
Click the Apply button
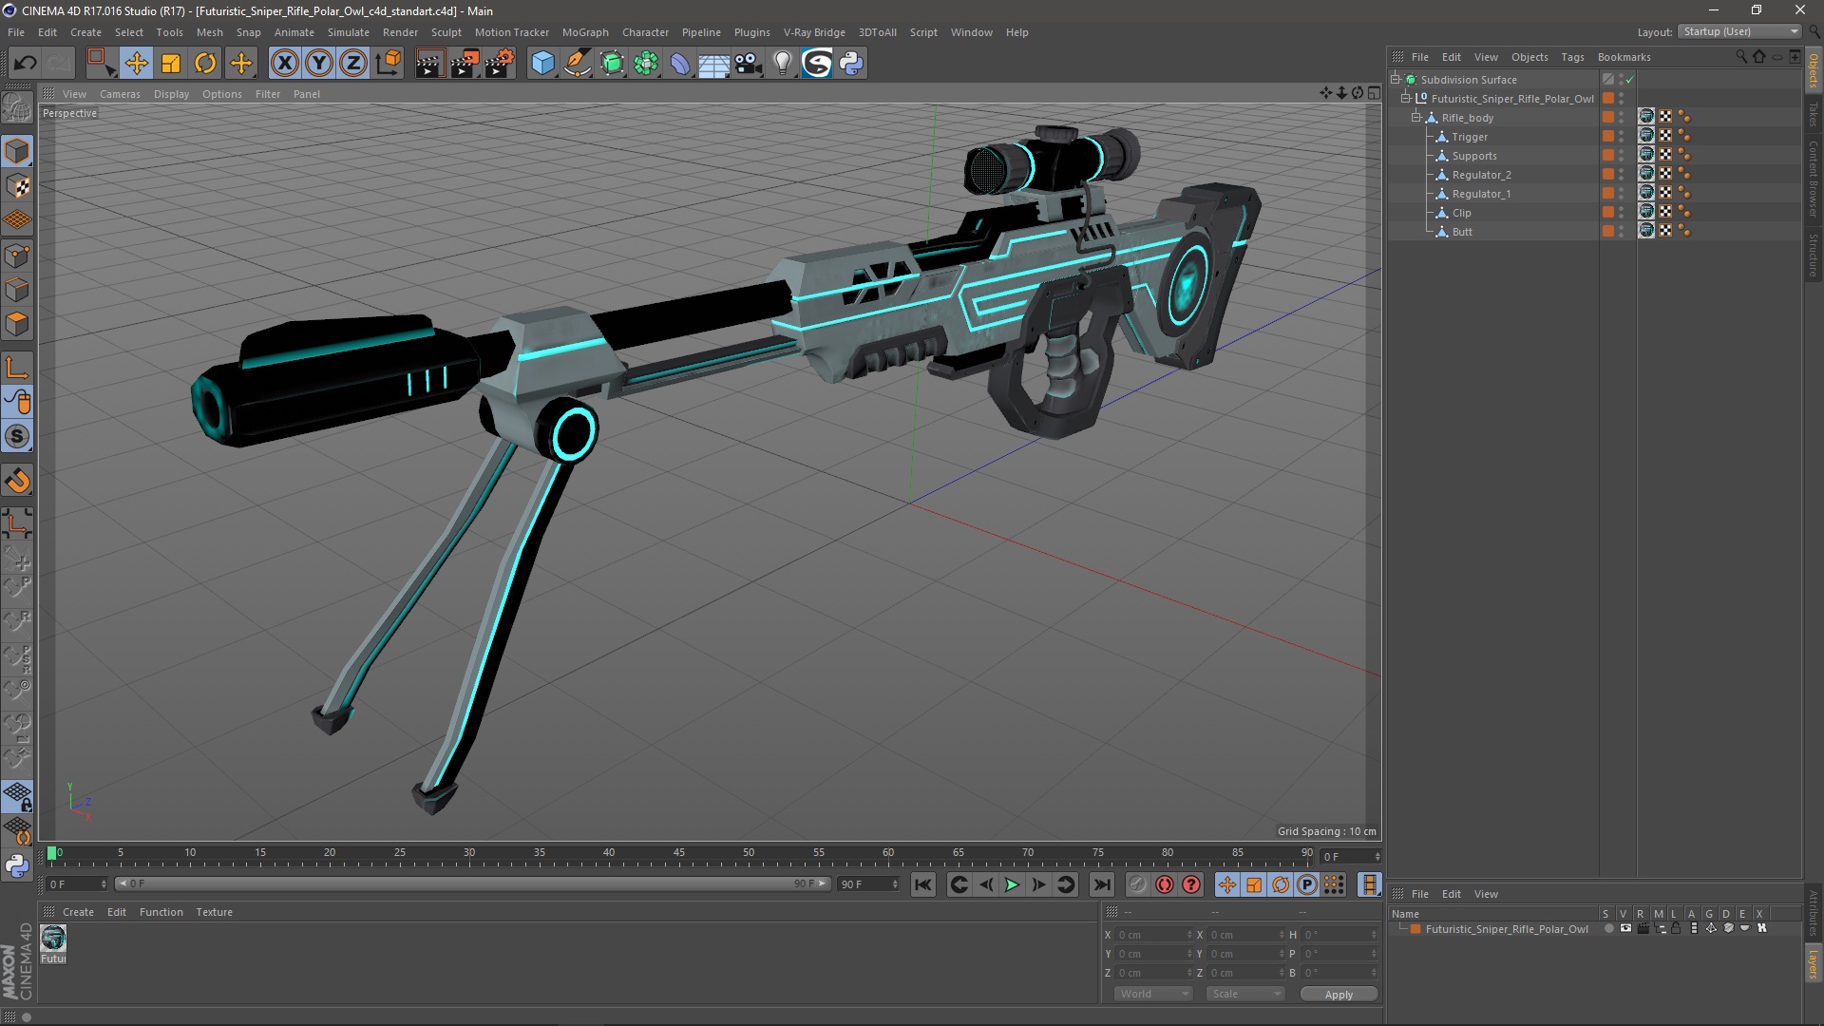pos(1338,994)
